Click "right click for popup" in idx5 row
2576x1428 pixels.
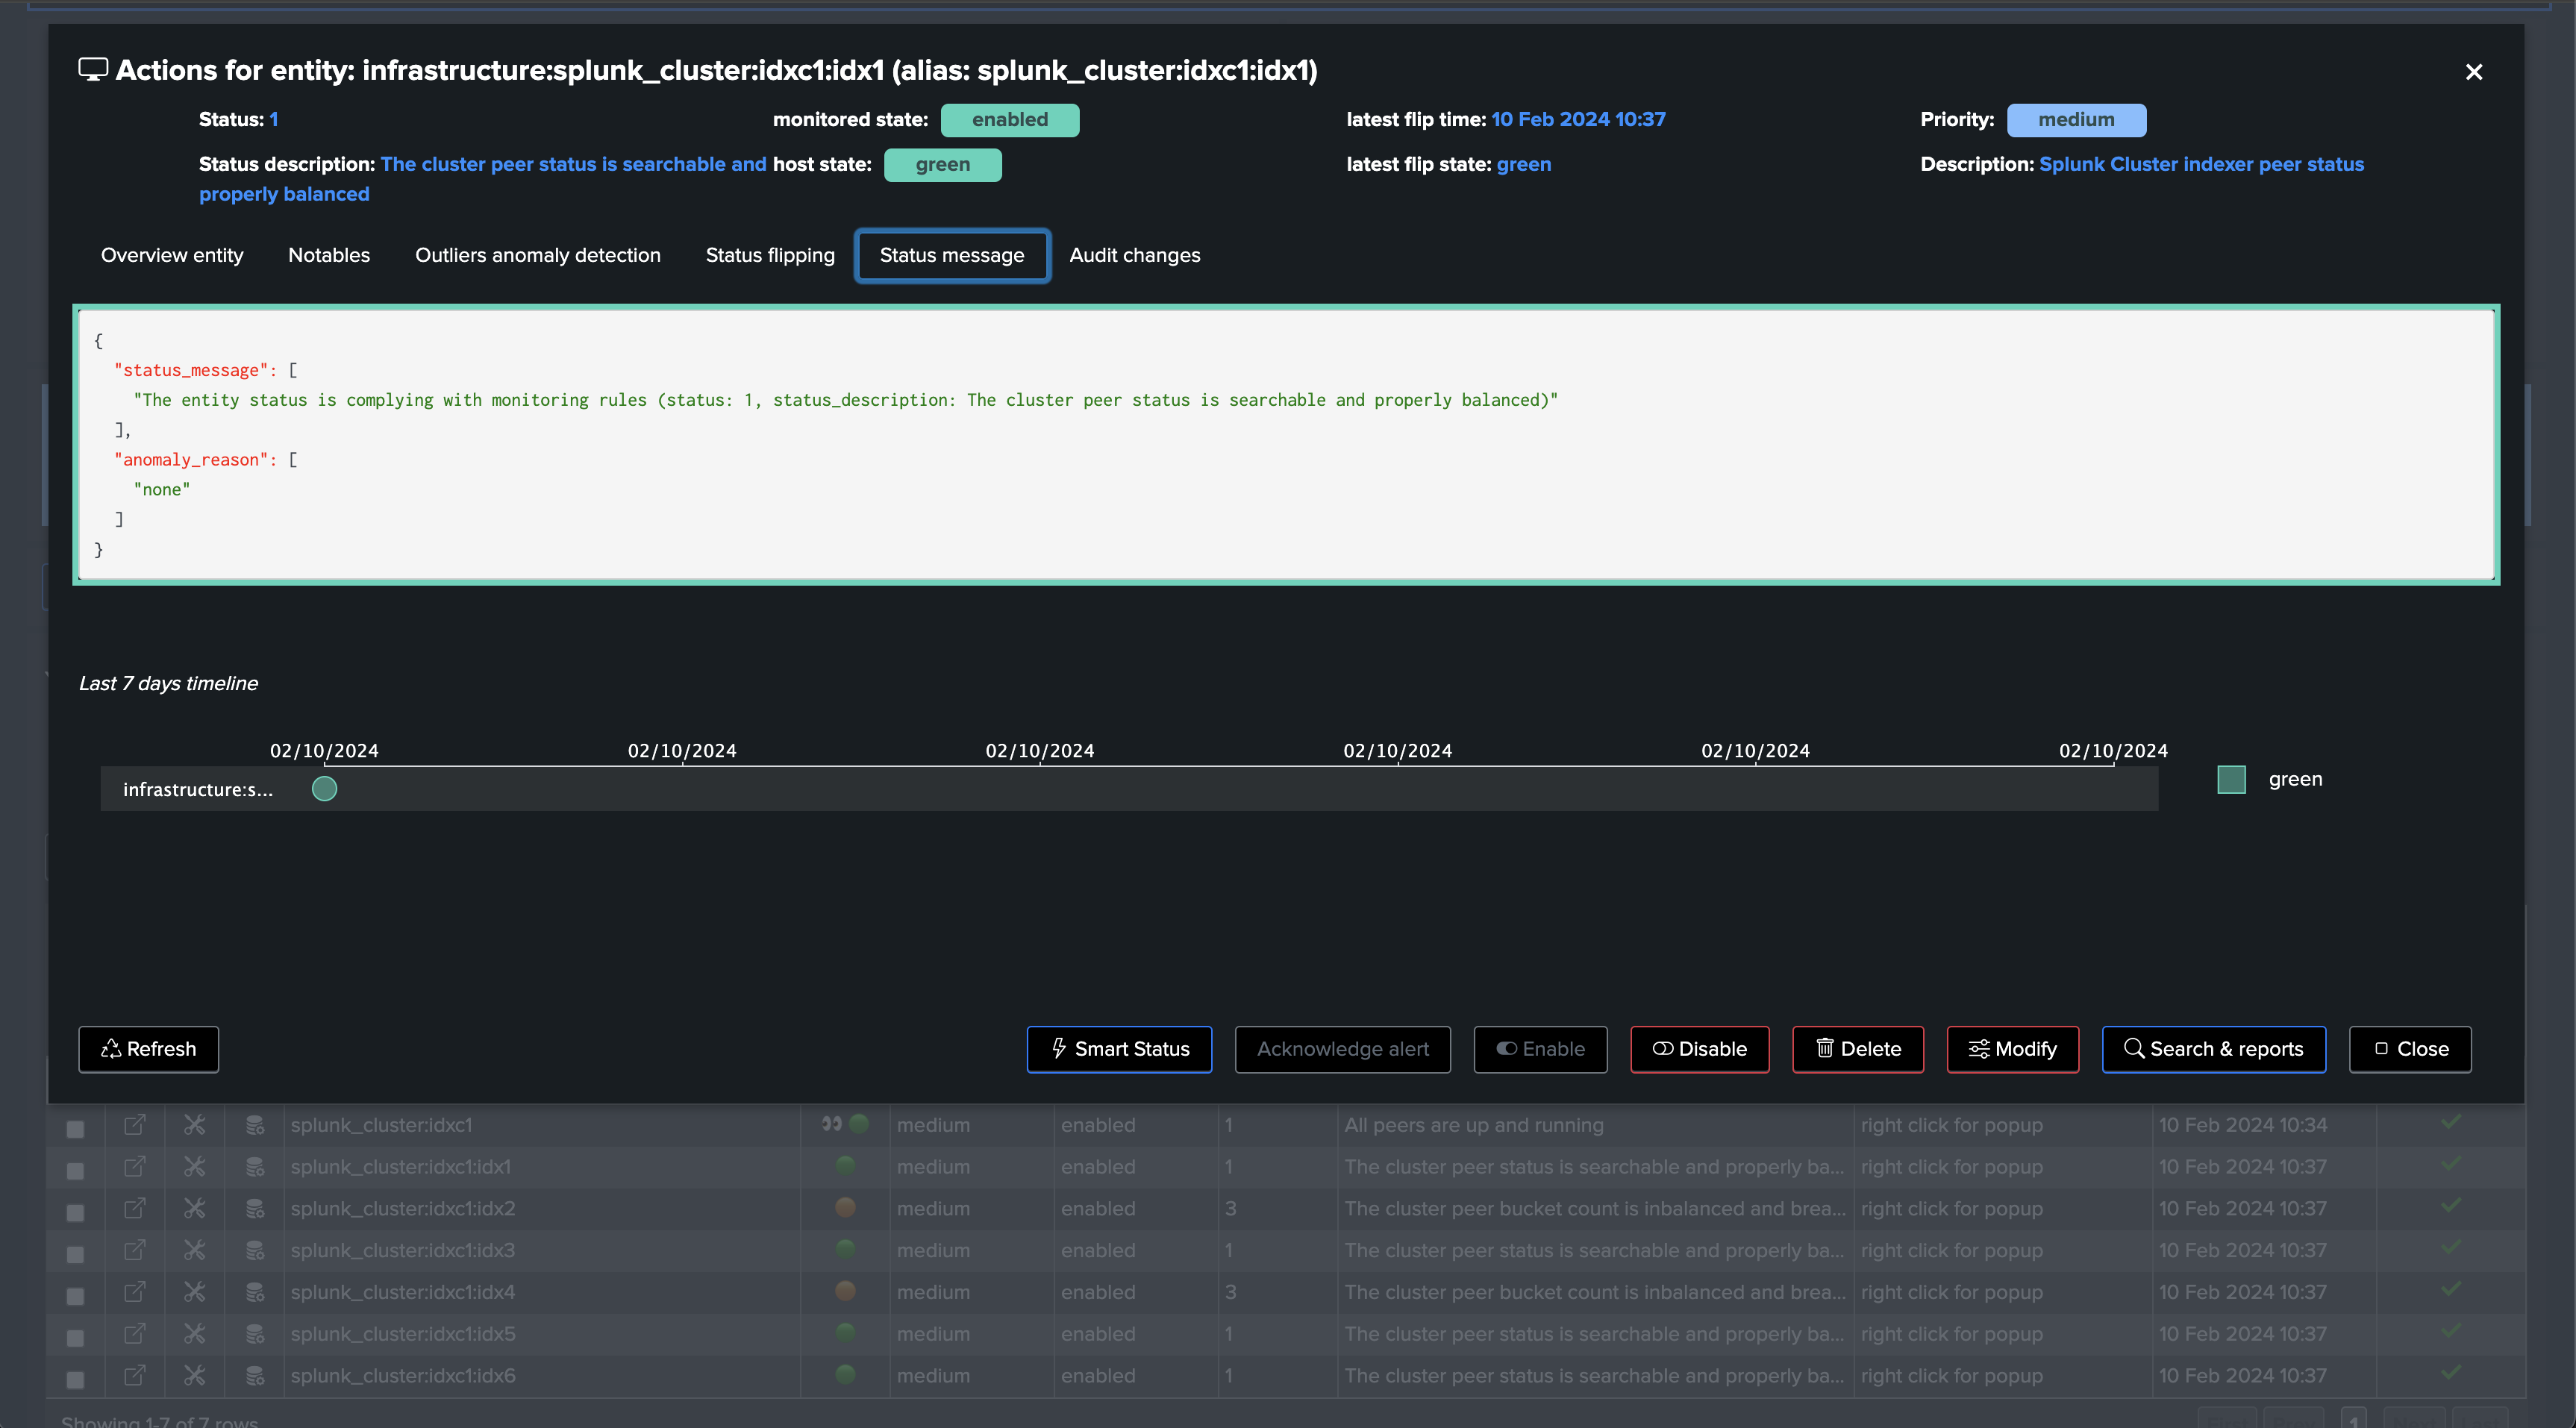1951,1333
